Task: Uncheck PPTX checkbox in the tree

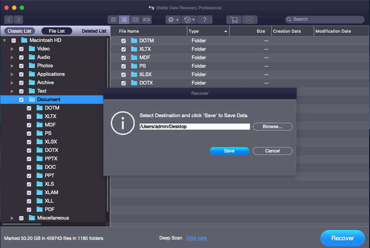Action: (29, 159)
